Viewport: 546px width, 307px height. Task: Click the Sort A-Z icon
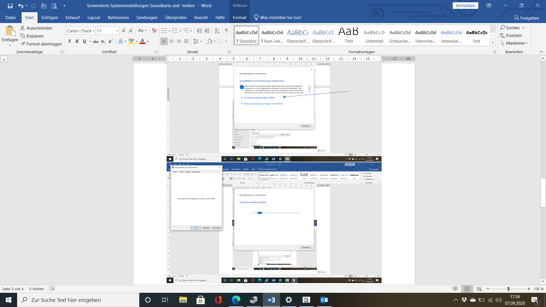point(217,30)
